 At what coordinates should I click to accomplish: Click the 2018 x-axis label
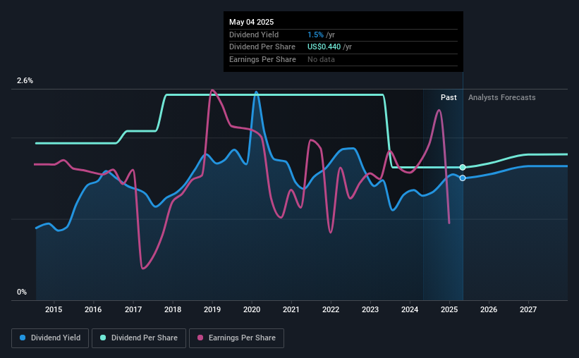173,309
